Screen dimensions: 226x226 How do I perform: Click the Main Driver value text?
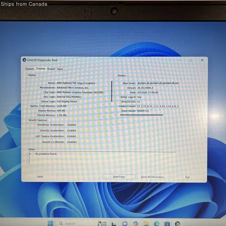pyautogui.click(x=158, y=83)
